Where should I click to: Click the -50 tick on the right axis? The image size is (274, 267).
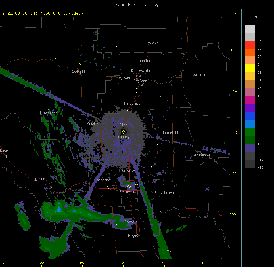pyautogui.click(x=233, y=173)
